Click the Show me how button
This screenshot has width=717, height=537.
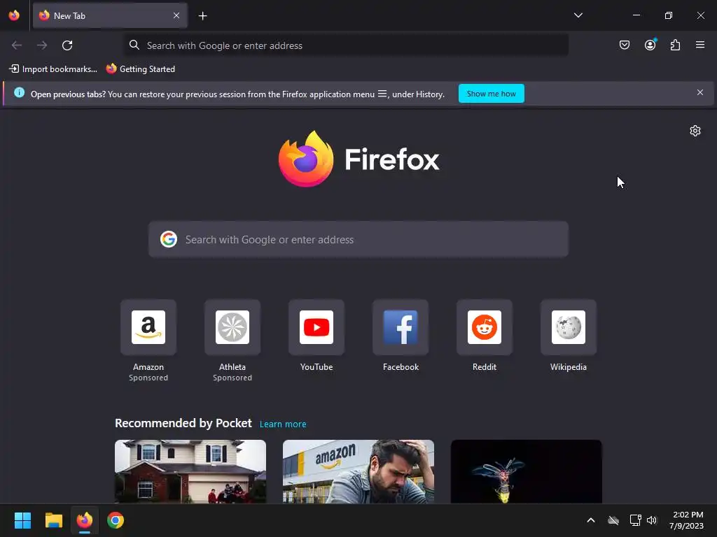tap(491, 94)
